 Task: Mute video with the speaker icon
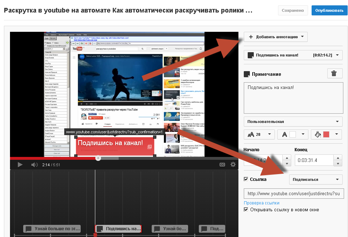(34, 165)
